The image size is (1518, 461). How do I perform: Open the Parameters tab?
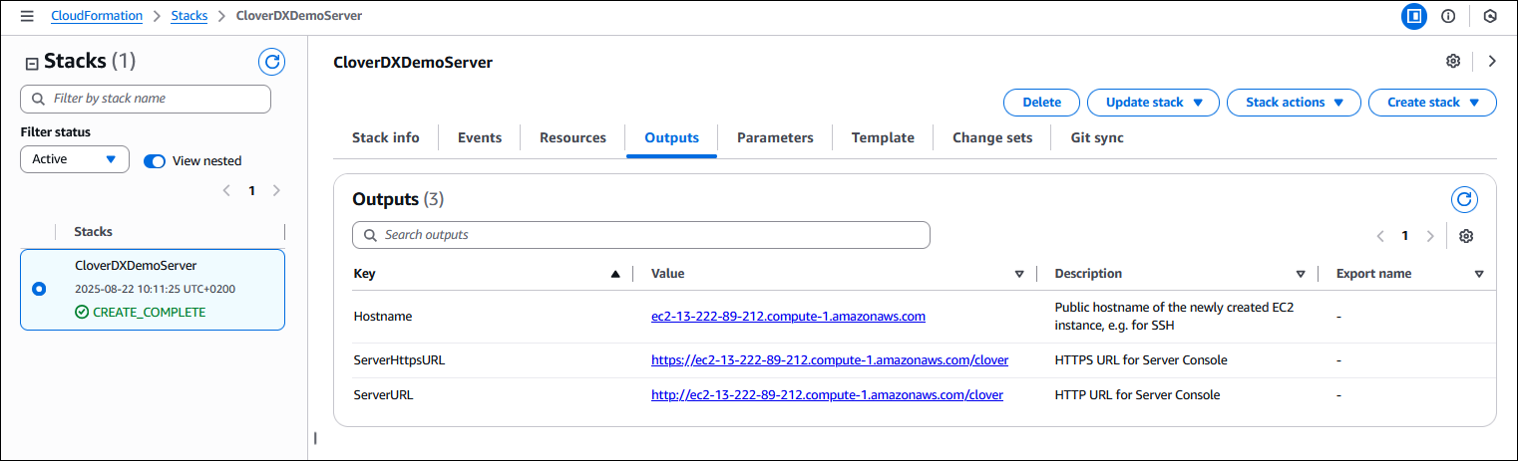coord(775,137)
